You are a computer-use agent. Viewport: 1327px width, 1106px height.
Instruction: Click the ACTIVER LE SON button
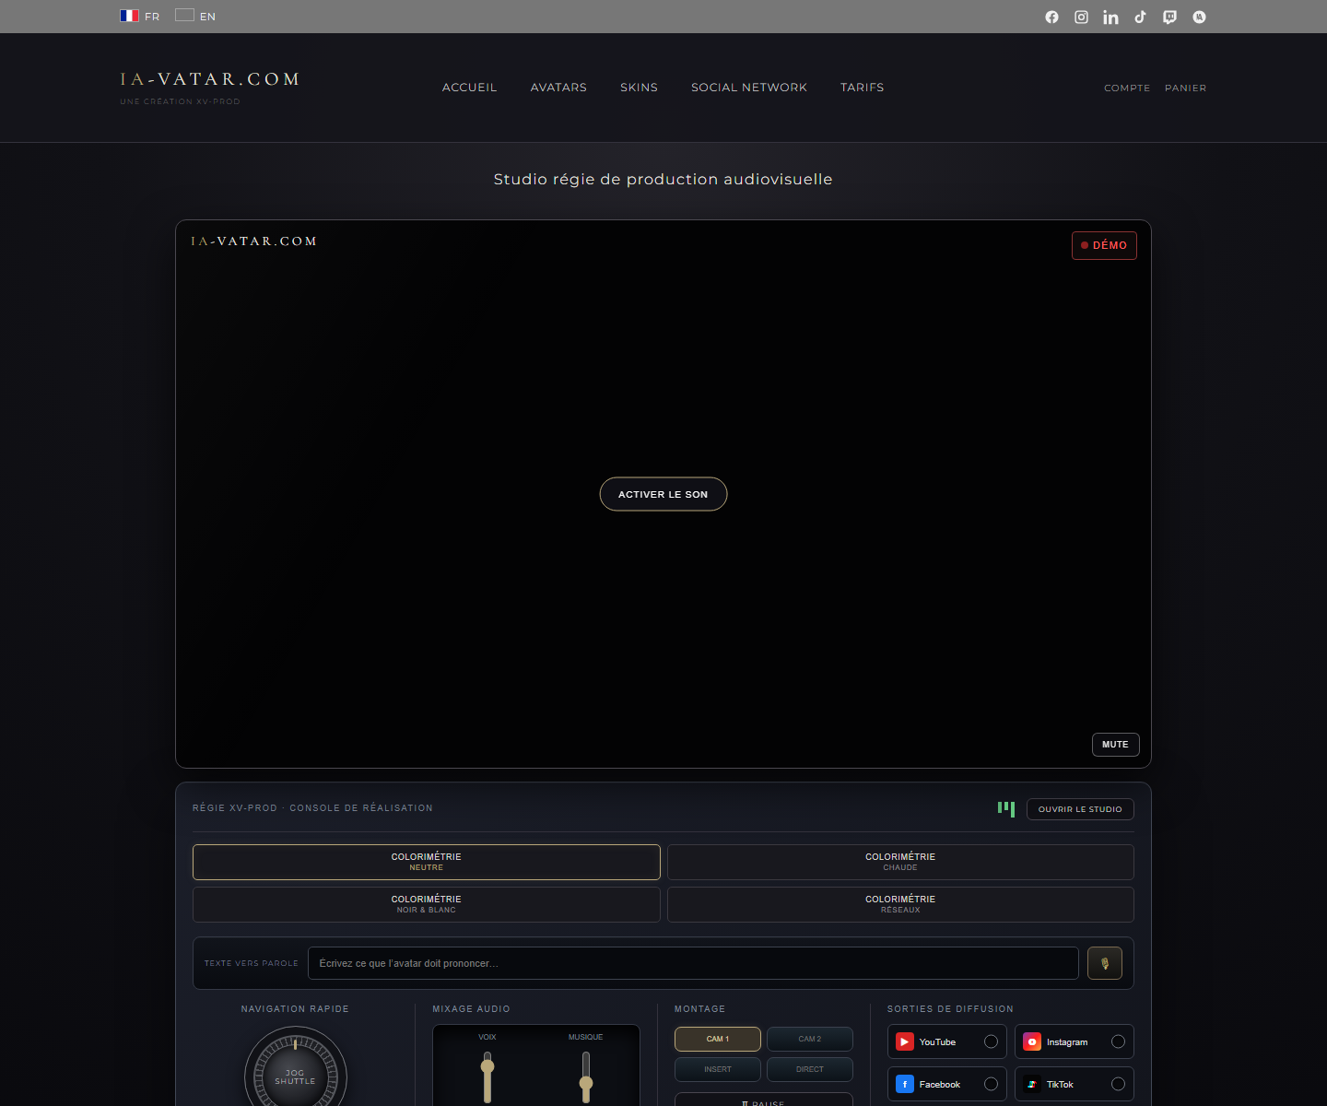pos(663,494)
